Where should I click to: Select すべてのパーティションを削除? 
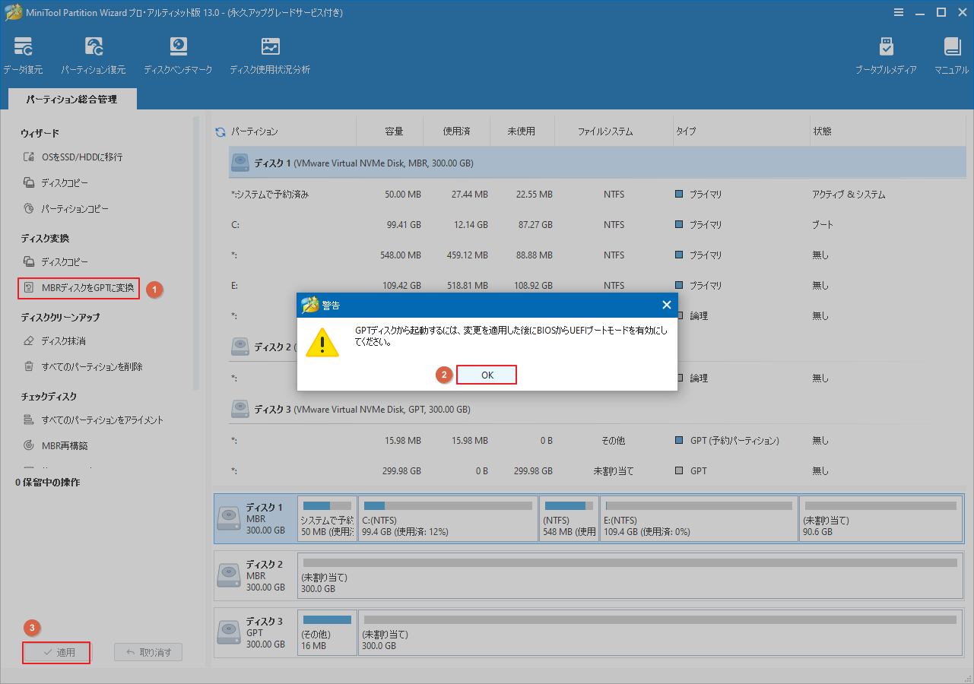click(83, 366)
